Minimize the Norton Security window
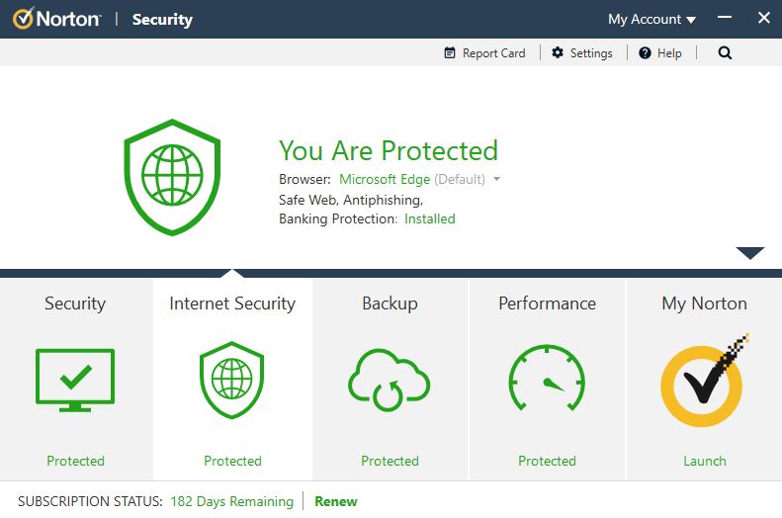 724,18
